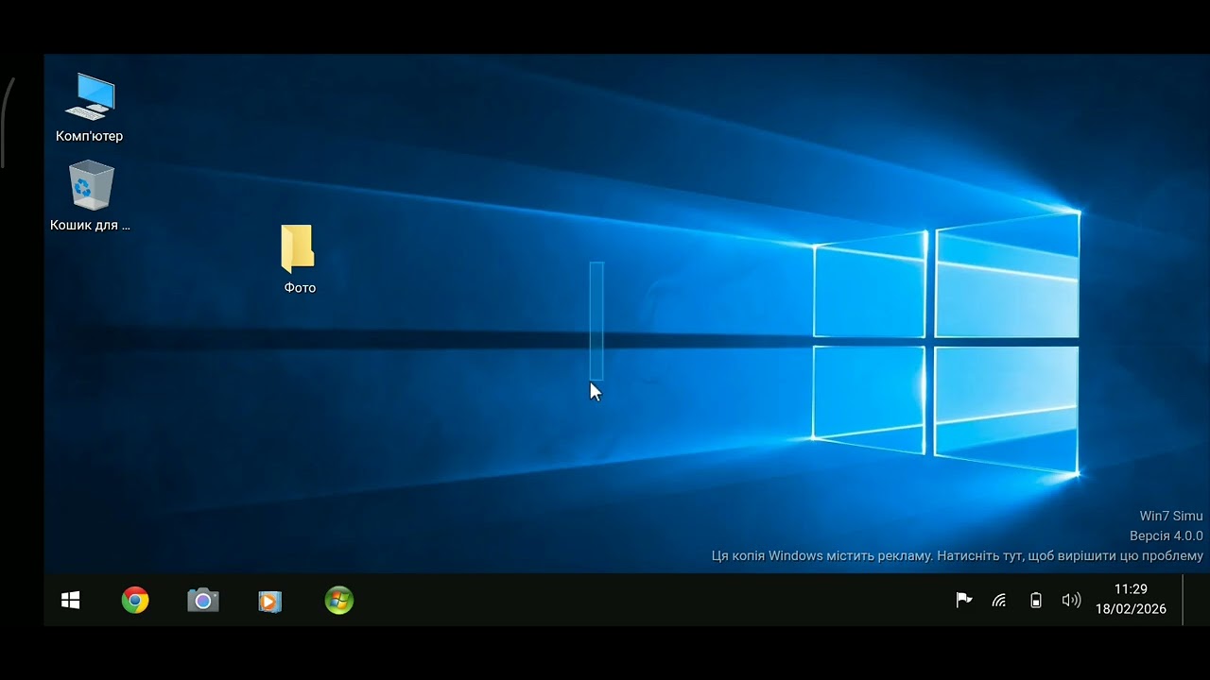Open the media player taskbar icon
This screenshot has width=1210, height=680.
(x=270, y=601)
